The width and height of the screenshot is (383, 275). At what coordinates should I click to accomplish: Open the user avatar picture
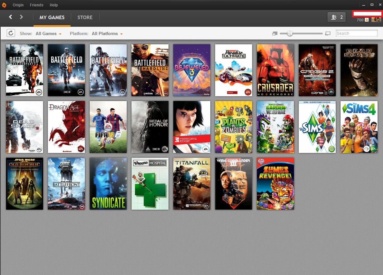point(376,19)
